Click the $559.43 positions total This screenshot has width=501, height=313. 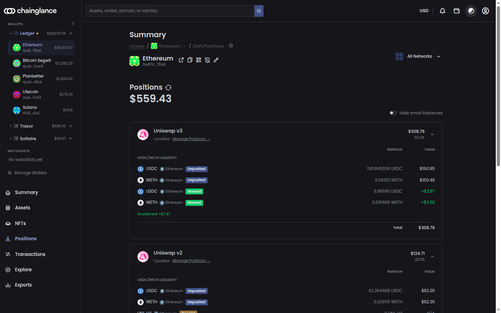(151, 99)
